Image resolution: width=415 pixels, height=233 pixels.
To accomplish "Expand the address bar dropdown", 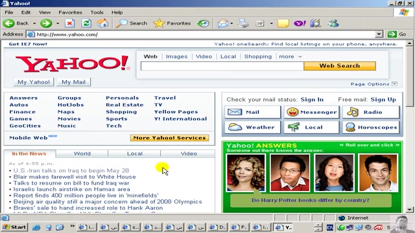I will (x=379, y=34).
